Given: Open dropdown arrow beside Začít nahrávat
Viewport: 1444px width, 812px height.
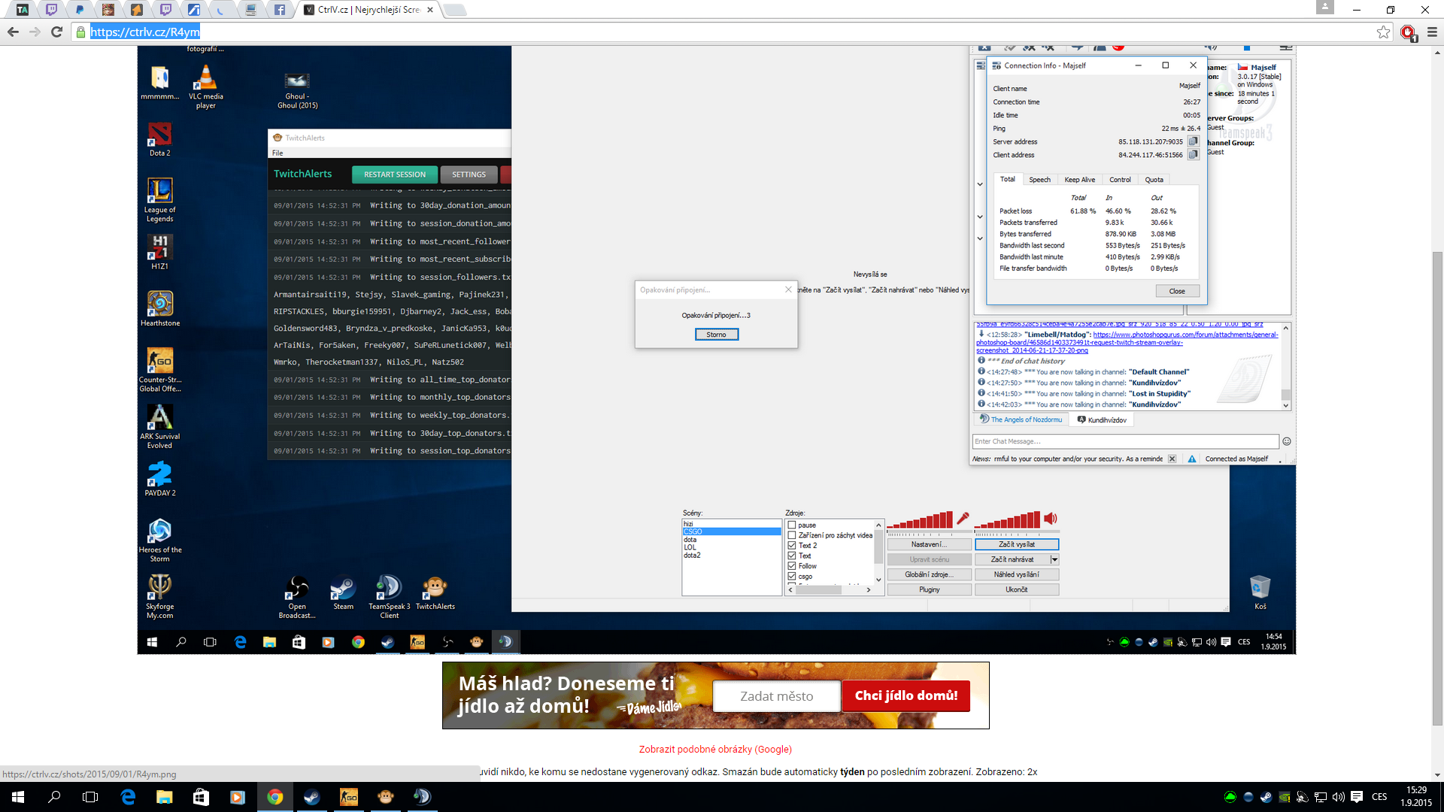Looking at the screenshot, I should [1054, 559].
